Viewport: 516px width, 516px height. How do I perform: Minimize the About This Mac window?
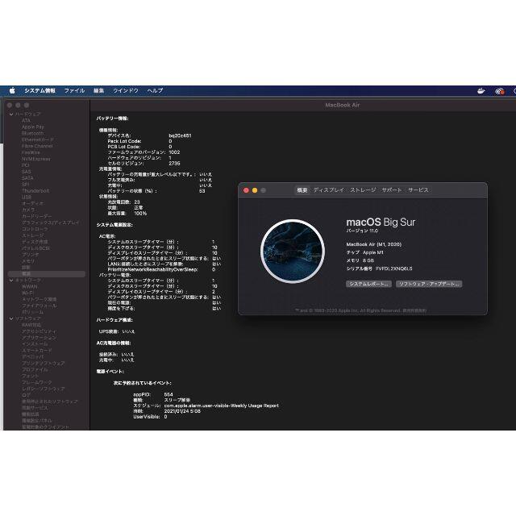pos(255,190)
